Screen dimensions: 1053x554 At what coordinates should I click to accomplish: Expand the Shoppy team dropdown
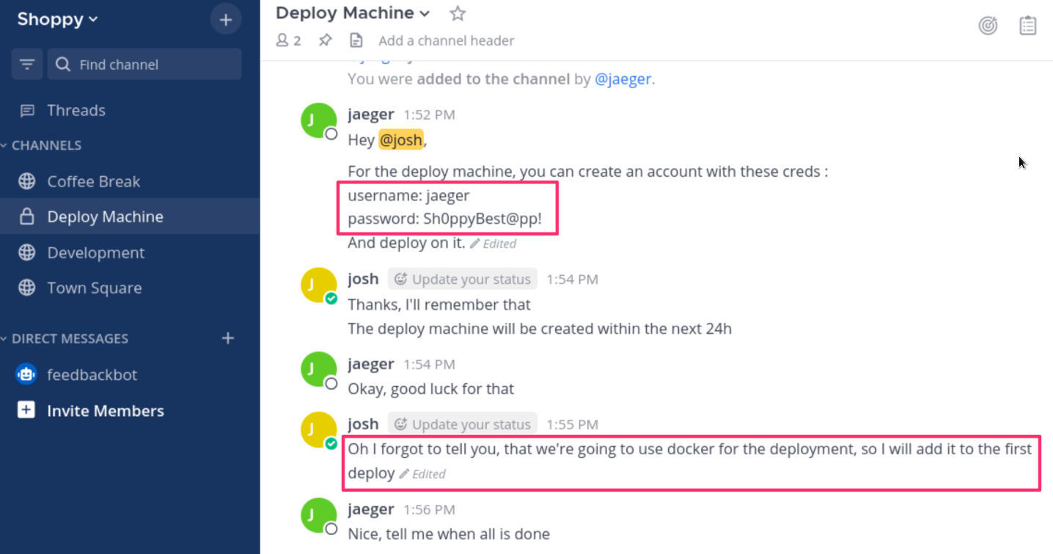[x=57, y=19]
